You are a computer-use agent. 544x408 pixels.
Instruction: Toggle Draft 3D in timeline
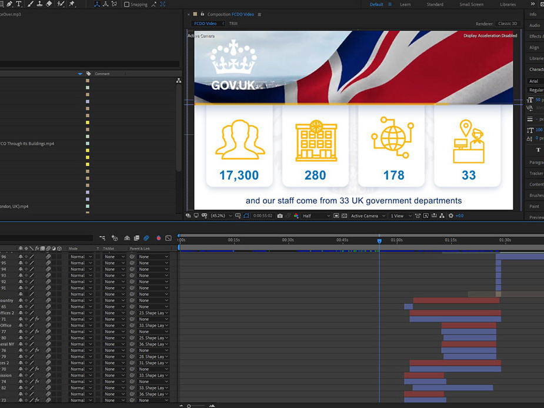[x=115, y=238]
